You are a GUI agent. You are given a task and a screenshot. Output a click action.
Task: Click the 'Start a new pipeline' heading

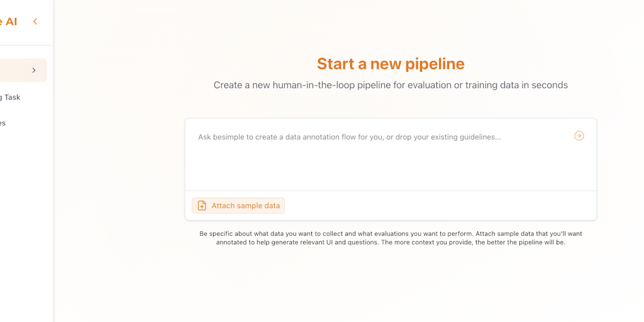tap(391, 64)
